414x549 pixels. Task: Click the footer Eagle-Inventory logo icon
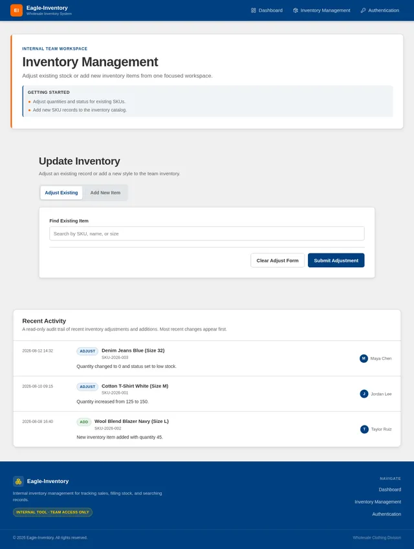click(x=19, y=481)
